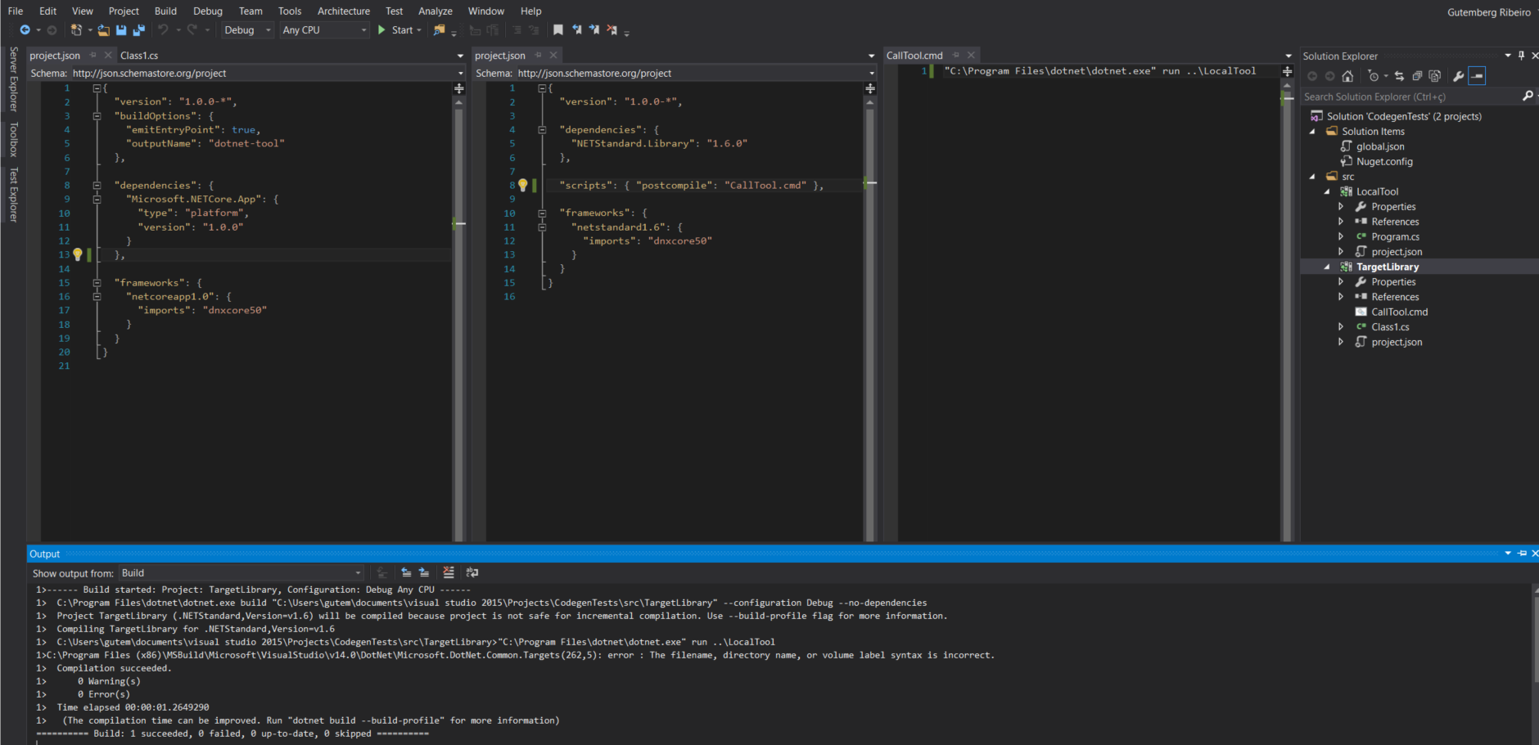Open the Start button dropdown arrow

(419, 30)
